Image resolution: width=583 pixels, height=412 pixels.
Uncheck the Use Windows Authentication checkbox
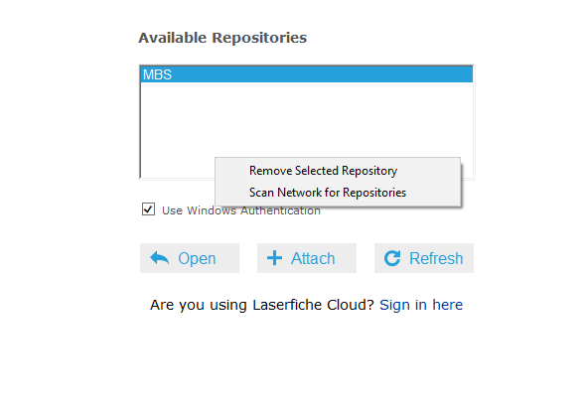tap(148, 209)
